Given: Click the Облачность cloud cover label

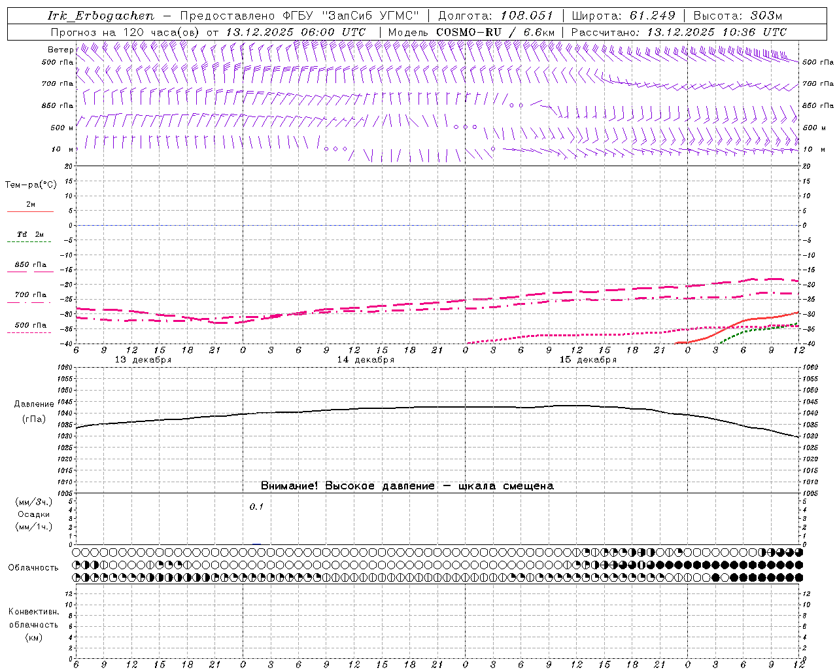Looking at the screenshot, I should (x=33, y=568).
